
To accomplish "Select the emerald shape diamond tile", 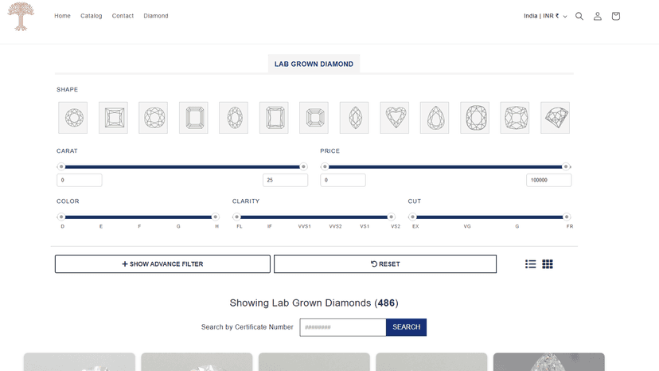I will [274, 117].
